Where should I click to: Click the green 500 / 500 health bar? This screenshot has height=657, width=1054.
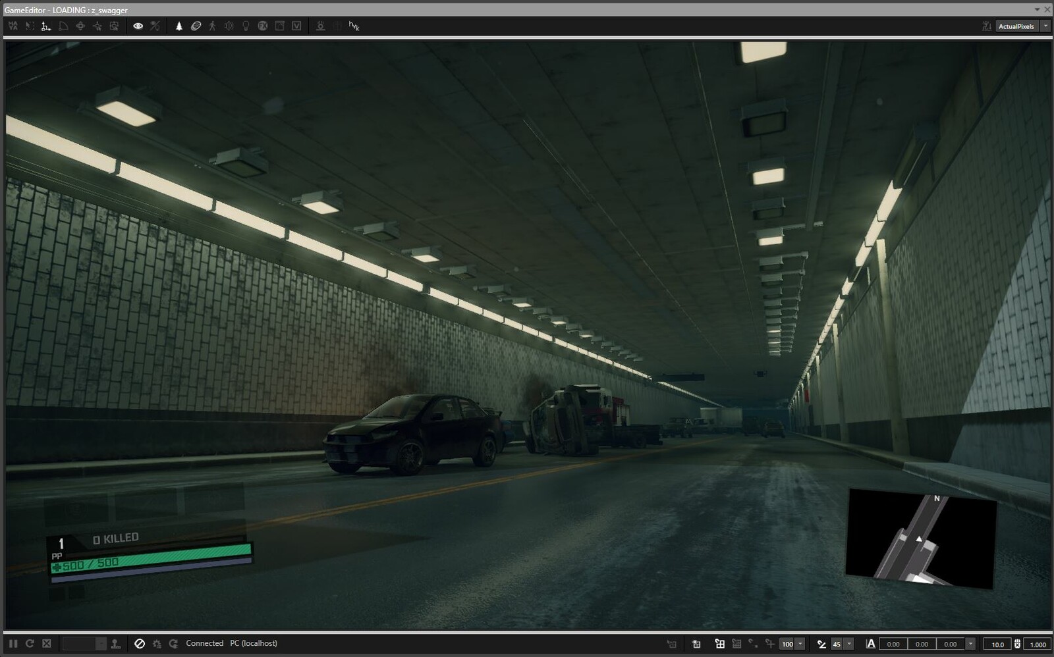152,558
